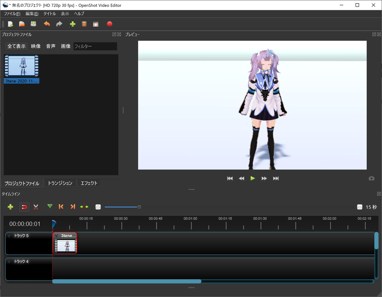Screen dimensions: 382x297
Task: Add a marker with the green triangle icon
Action: click(50, 207)
